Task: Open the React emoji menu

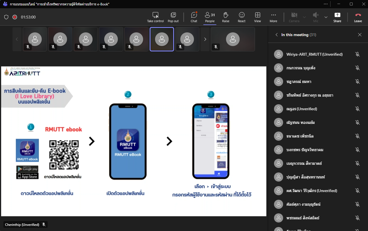Action: click(242, 17)
